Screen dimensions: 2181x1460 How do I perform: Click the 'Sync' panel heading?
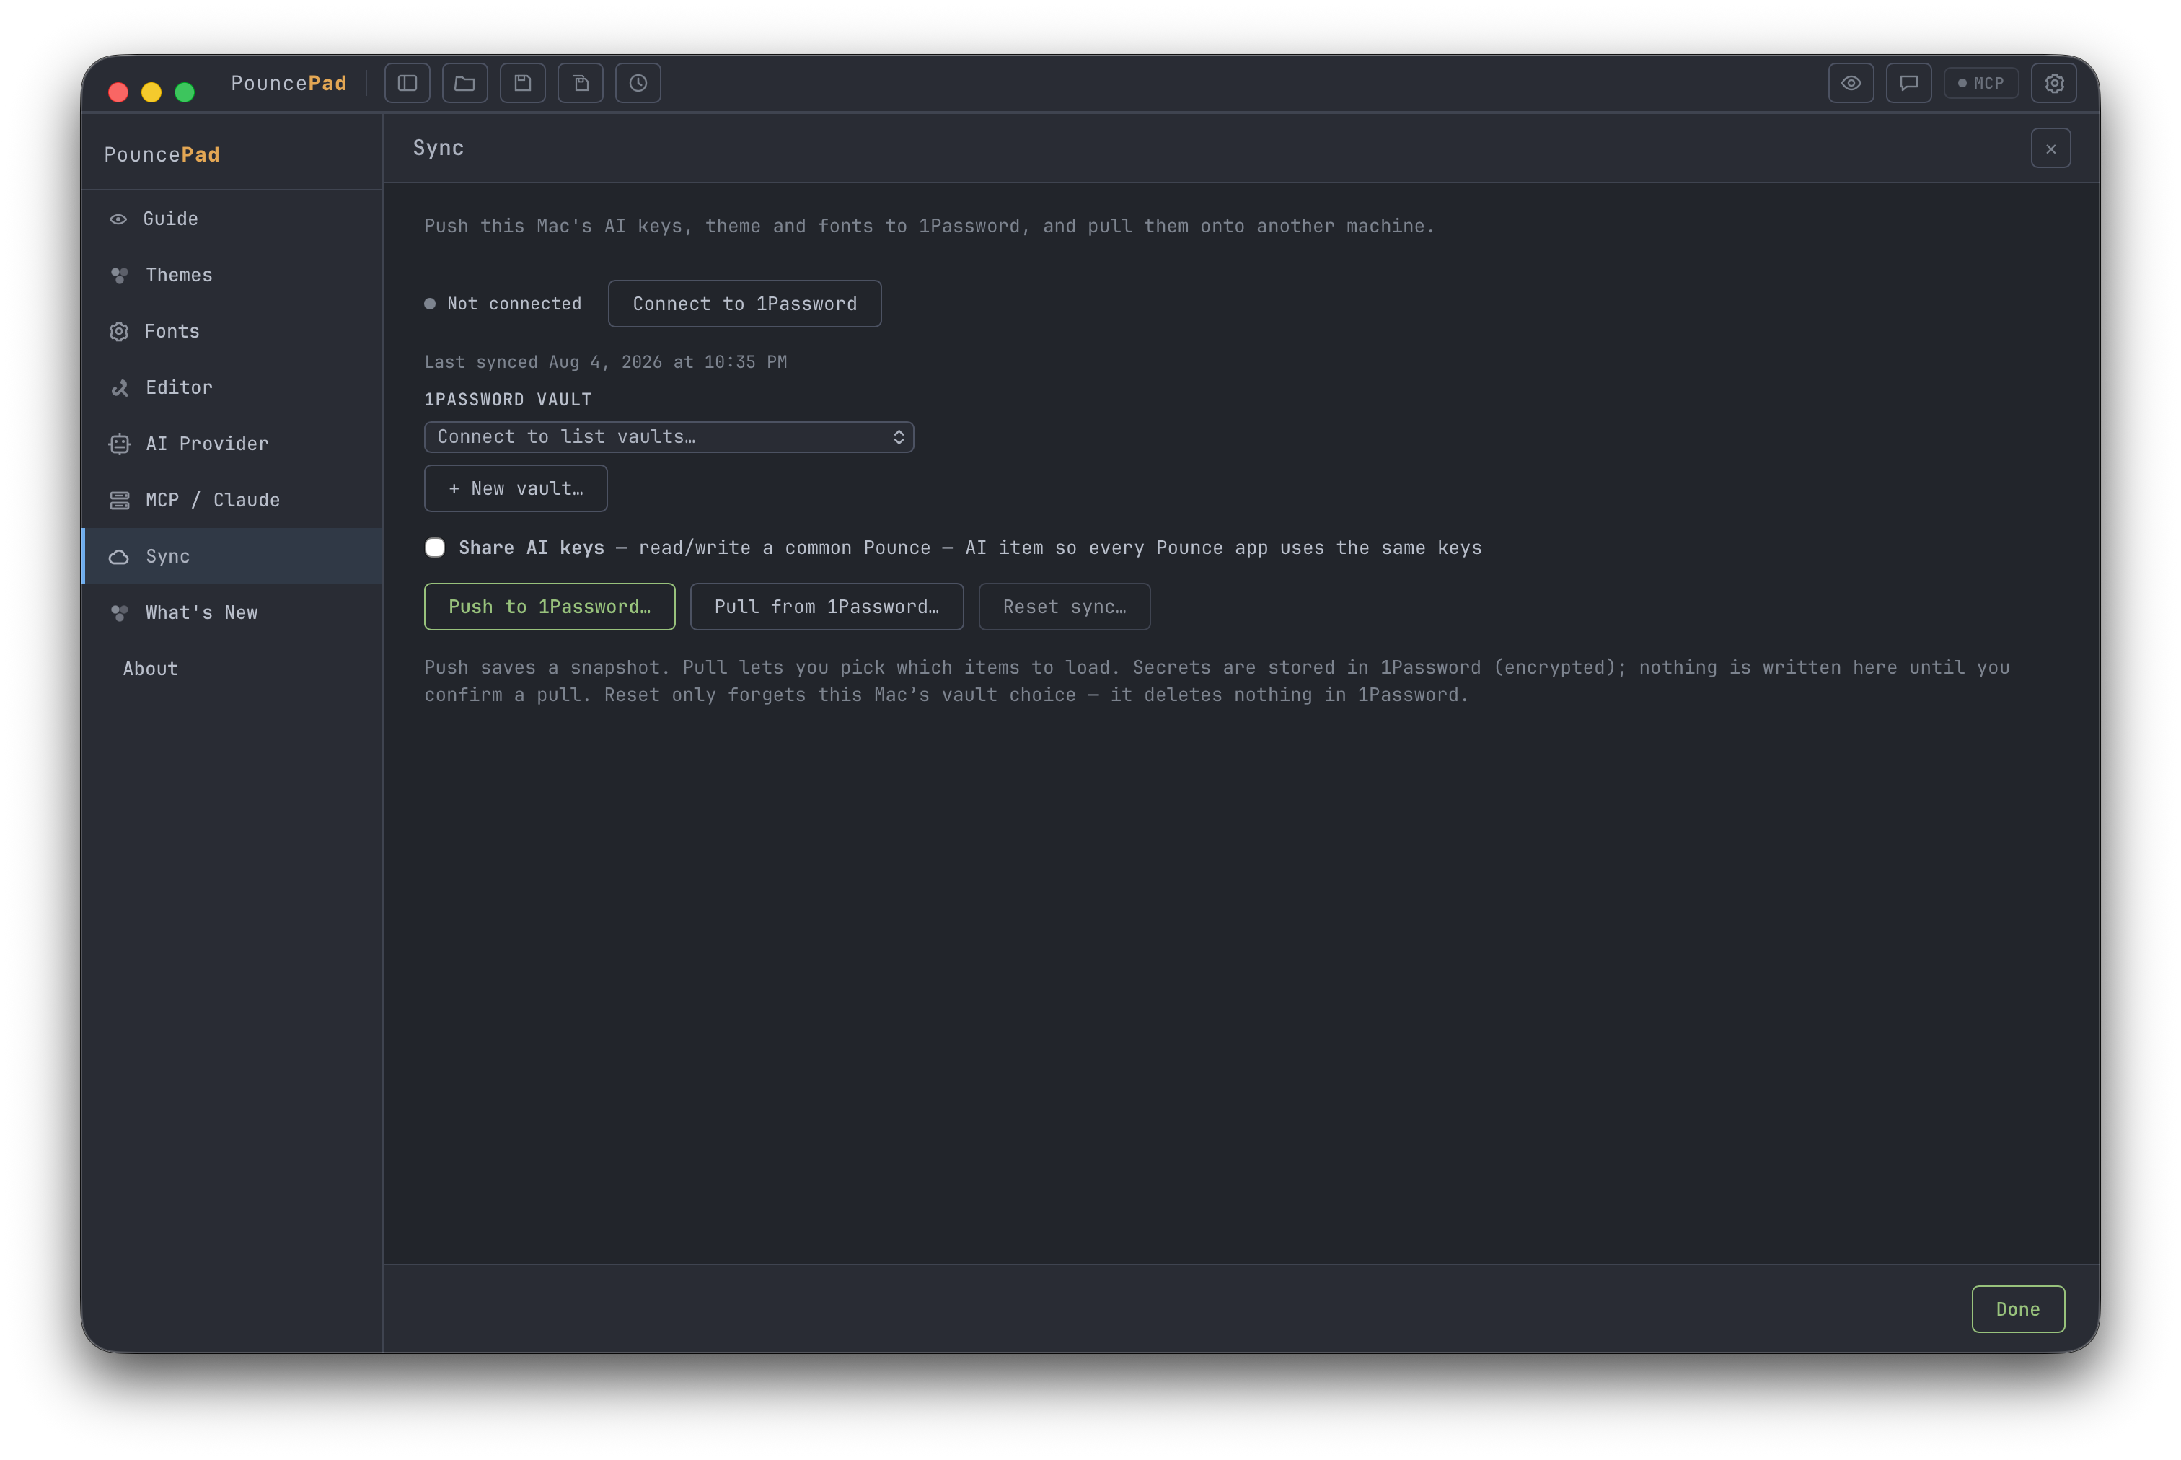coord(439,148)
